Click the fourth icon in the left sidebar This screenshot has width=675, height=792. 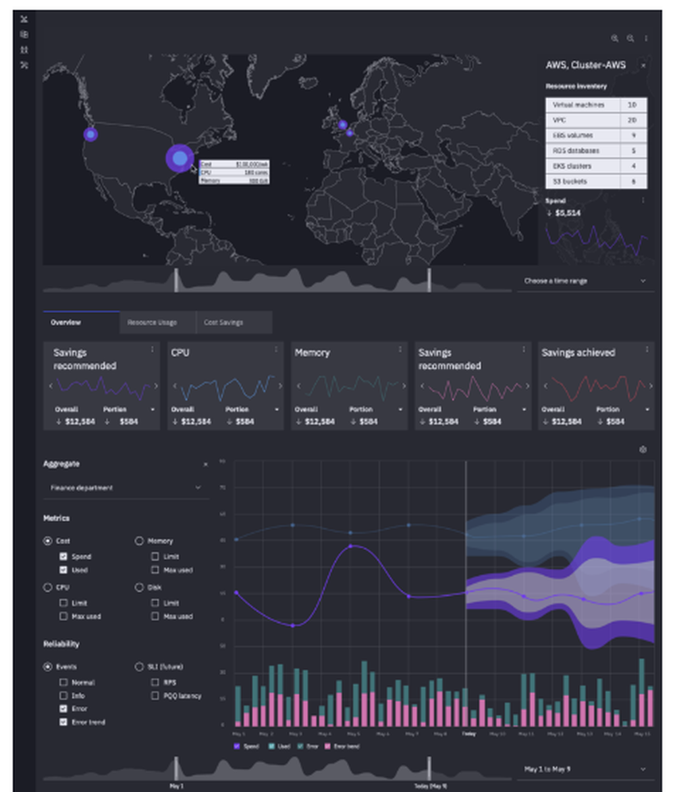point(24,65)
